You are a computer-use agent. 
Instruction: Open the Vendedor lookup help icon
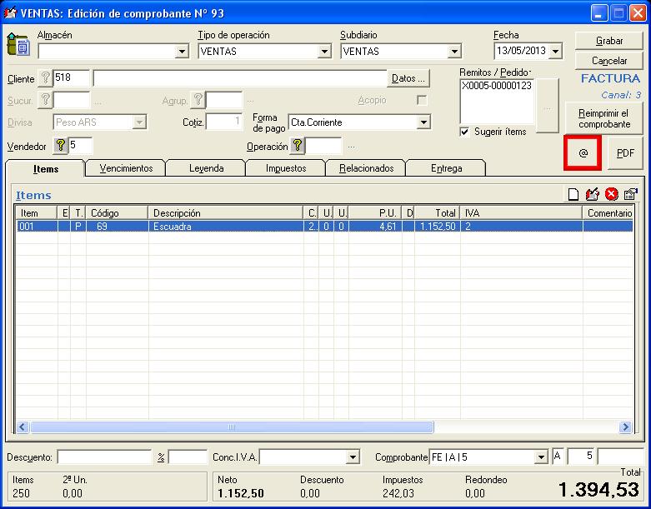(60, 146)
